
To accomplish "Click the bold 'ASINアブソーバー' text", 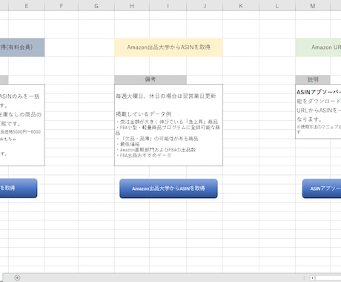I will click(x=319, y=92).
